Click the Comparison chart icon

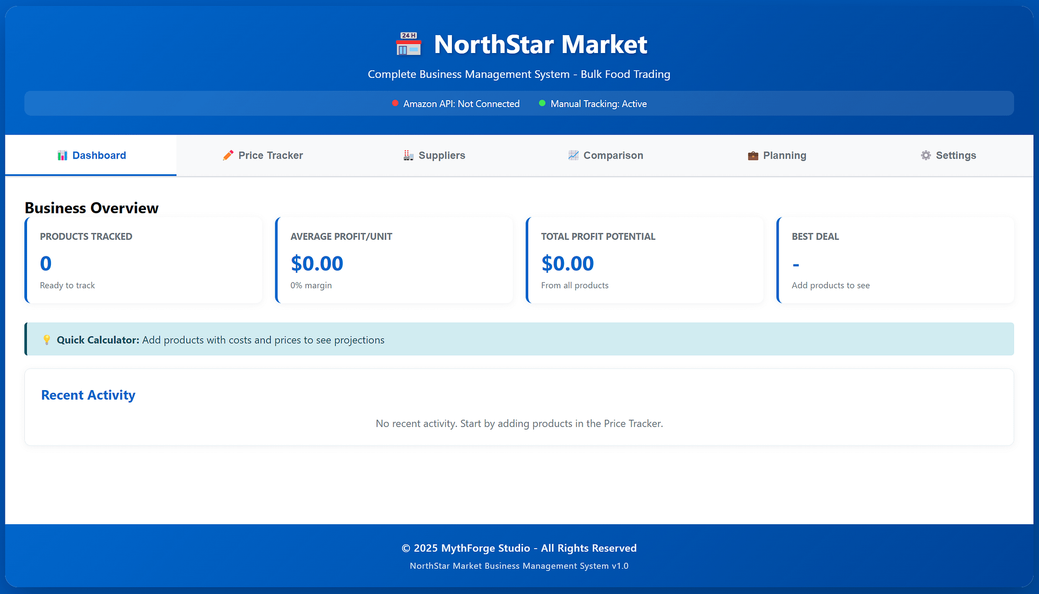573,156
